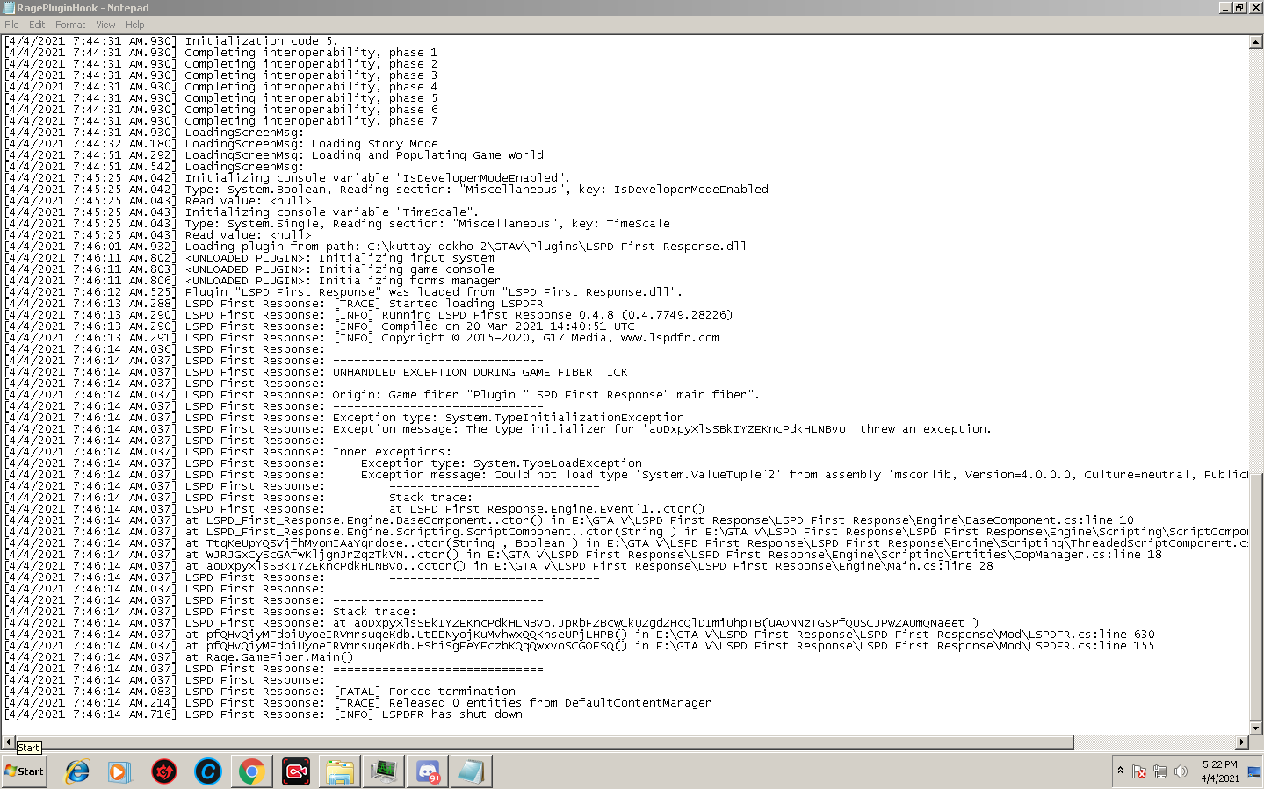
Task: Click "CopManager.cs:line 18" text
Action: pyautogui.click(x=1085, y=555)
